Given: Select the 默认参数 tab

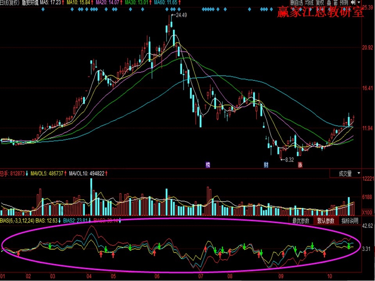Looking at the screenshot, I should [x=326, y=221].
